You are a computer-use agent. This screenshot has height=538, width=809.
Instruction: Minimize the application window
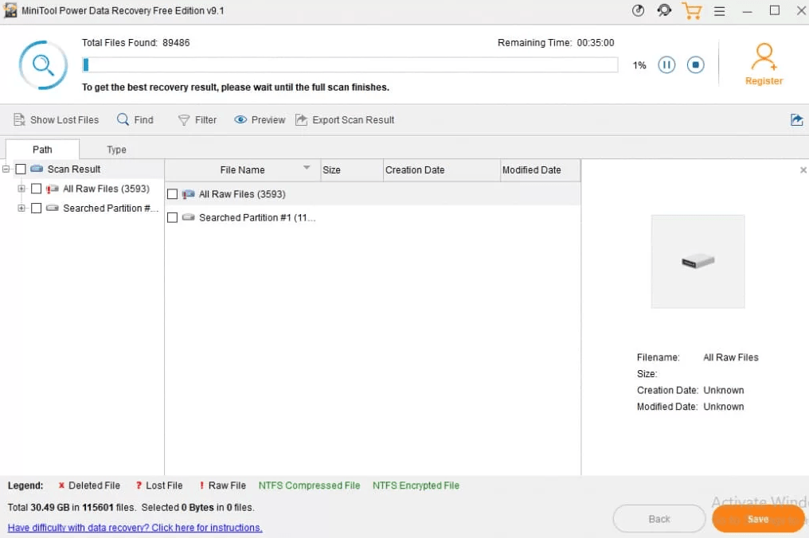coord(747,11)
